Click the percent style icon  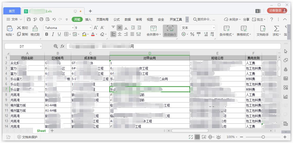(192, 34)
